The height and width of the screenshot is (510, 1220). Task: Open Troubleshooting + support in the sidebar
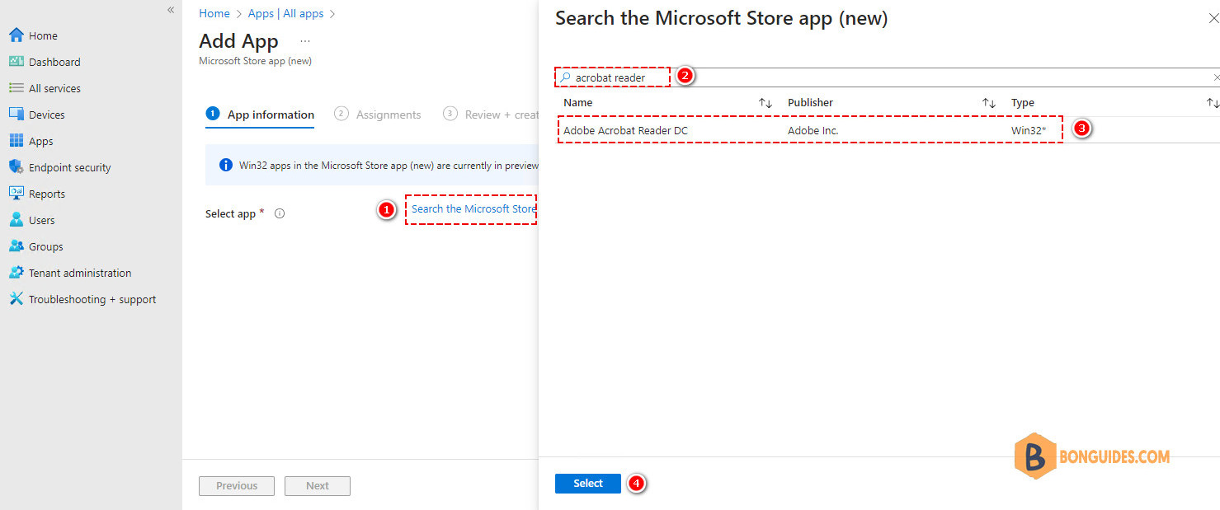point(92,299)
